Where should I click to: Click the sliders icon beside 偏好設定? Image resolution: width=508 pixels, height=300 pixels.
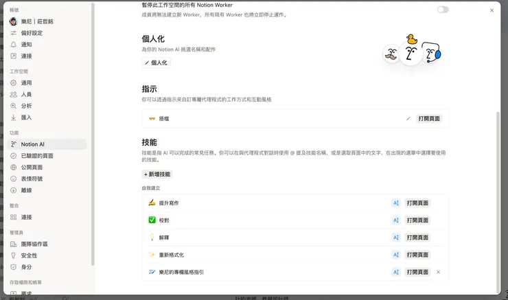(x=13, y=33)
